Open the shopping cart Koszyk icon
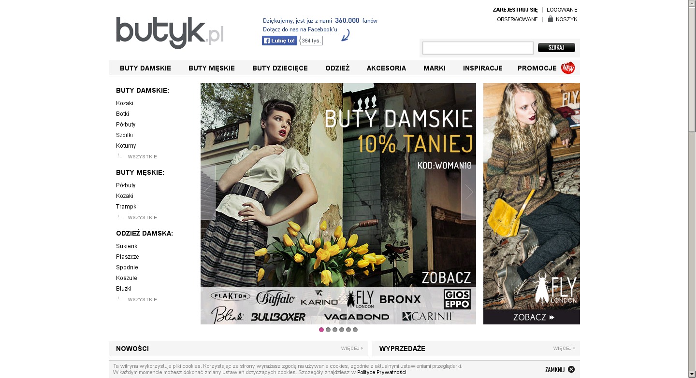This screenshot has height=378, width=696. (x=550, y=19)
